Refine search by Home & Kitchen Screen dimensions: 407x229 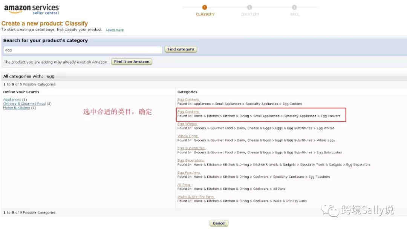(17, 108)
